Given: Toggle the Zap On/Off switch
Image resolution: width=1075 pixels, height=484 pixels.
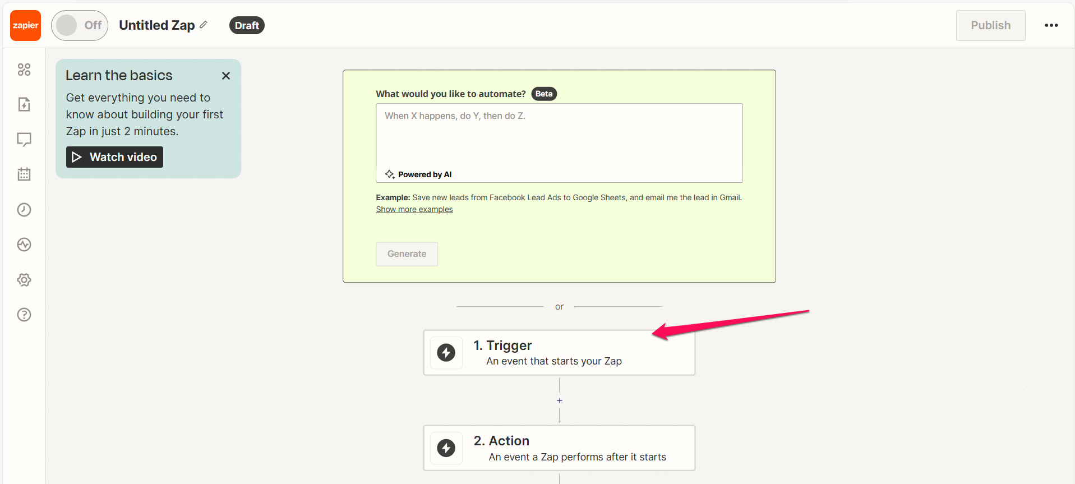Looking at the screenshot, I should point(80,25).
